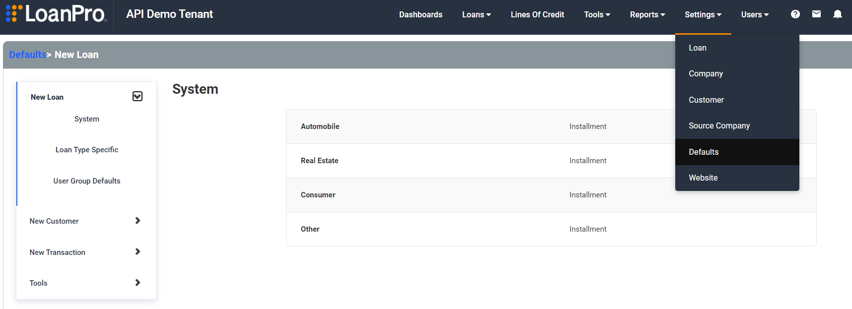Open the mail envelope icon
Screen dimensions: 852x309
point(816,14)
